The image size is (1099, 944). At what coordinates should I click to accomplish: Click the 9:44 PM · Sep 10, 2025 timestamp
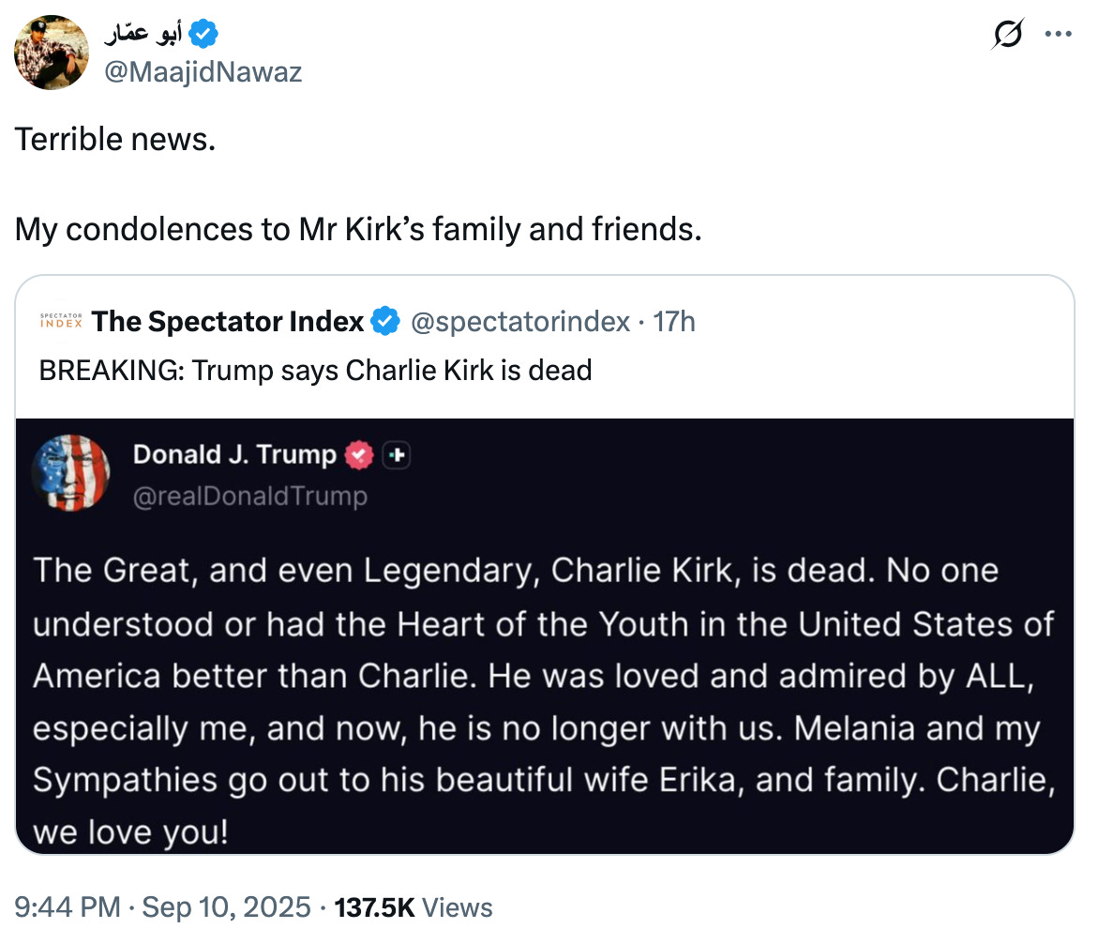coord(162,907)
